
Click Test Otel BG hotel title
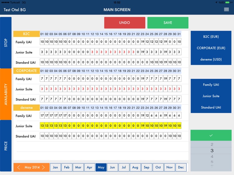[x=15, y=10]
